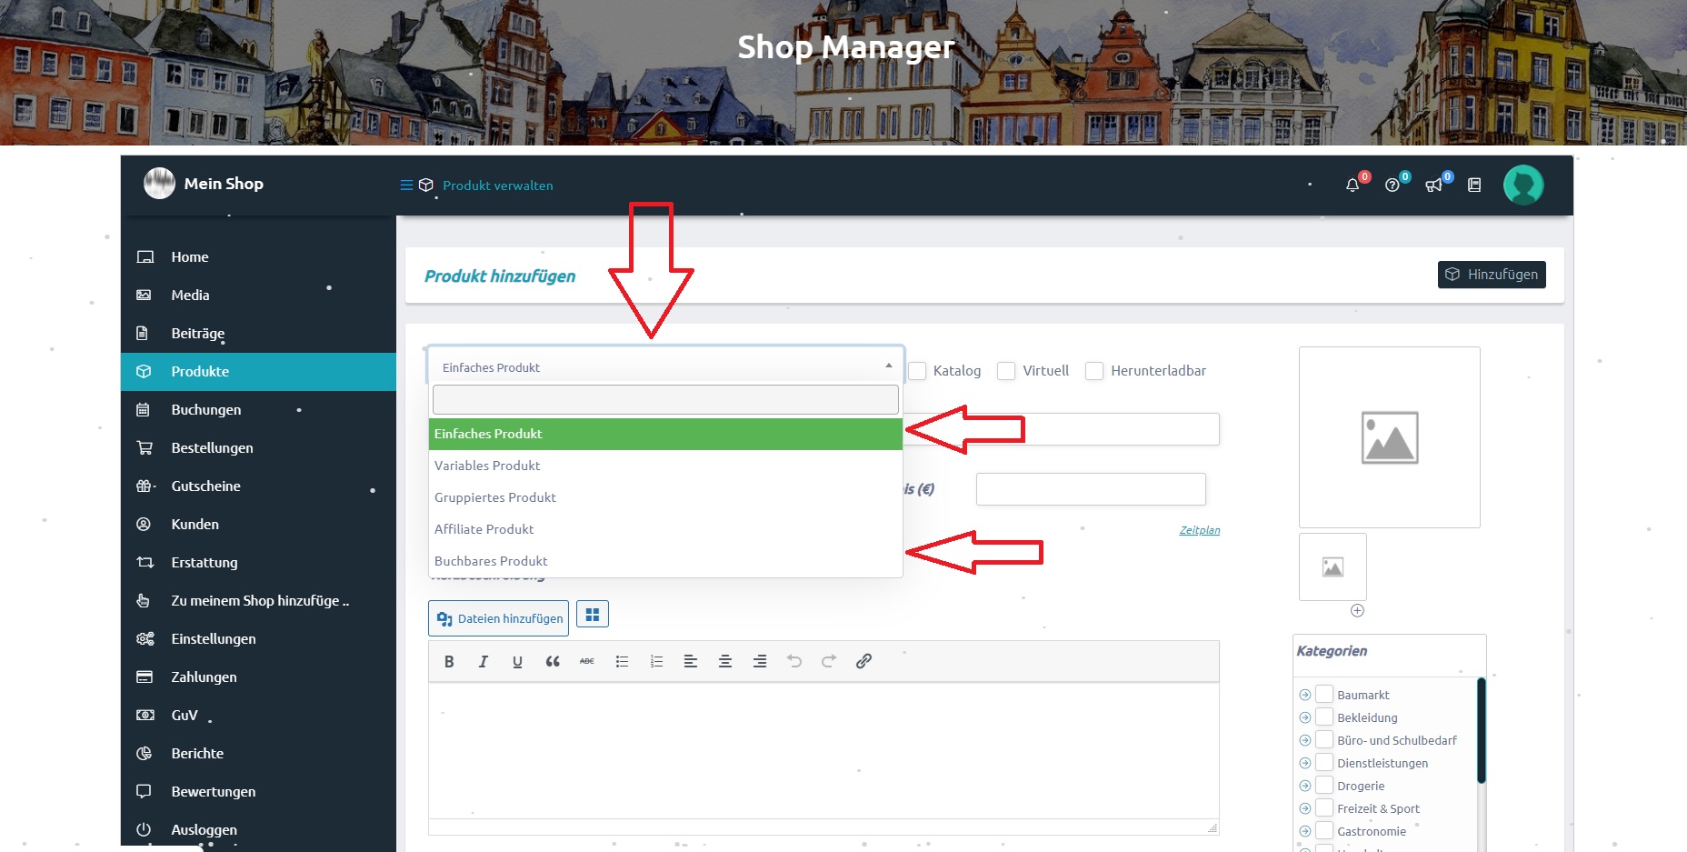Viewport: 1687px width, 852px height.
Task: Enable the Katalog checkbox
Action: coord(917,371)
